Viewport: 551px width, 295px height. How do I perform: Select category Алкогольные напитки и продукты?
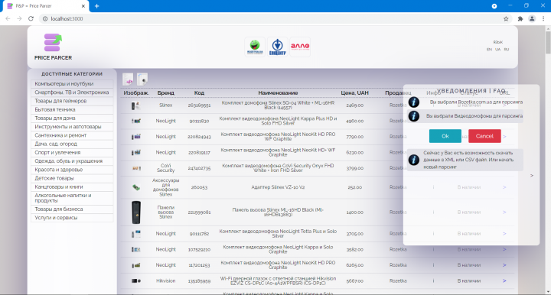pos(72,198)
